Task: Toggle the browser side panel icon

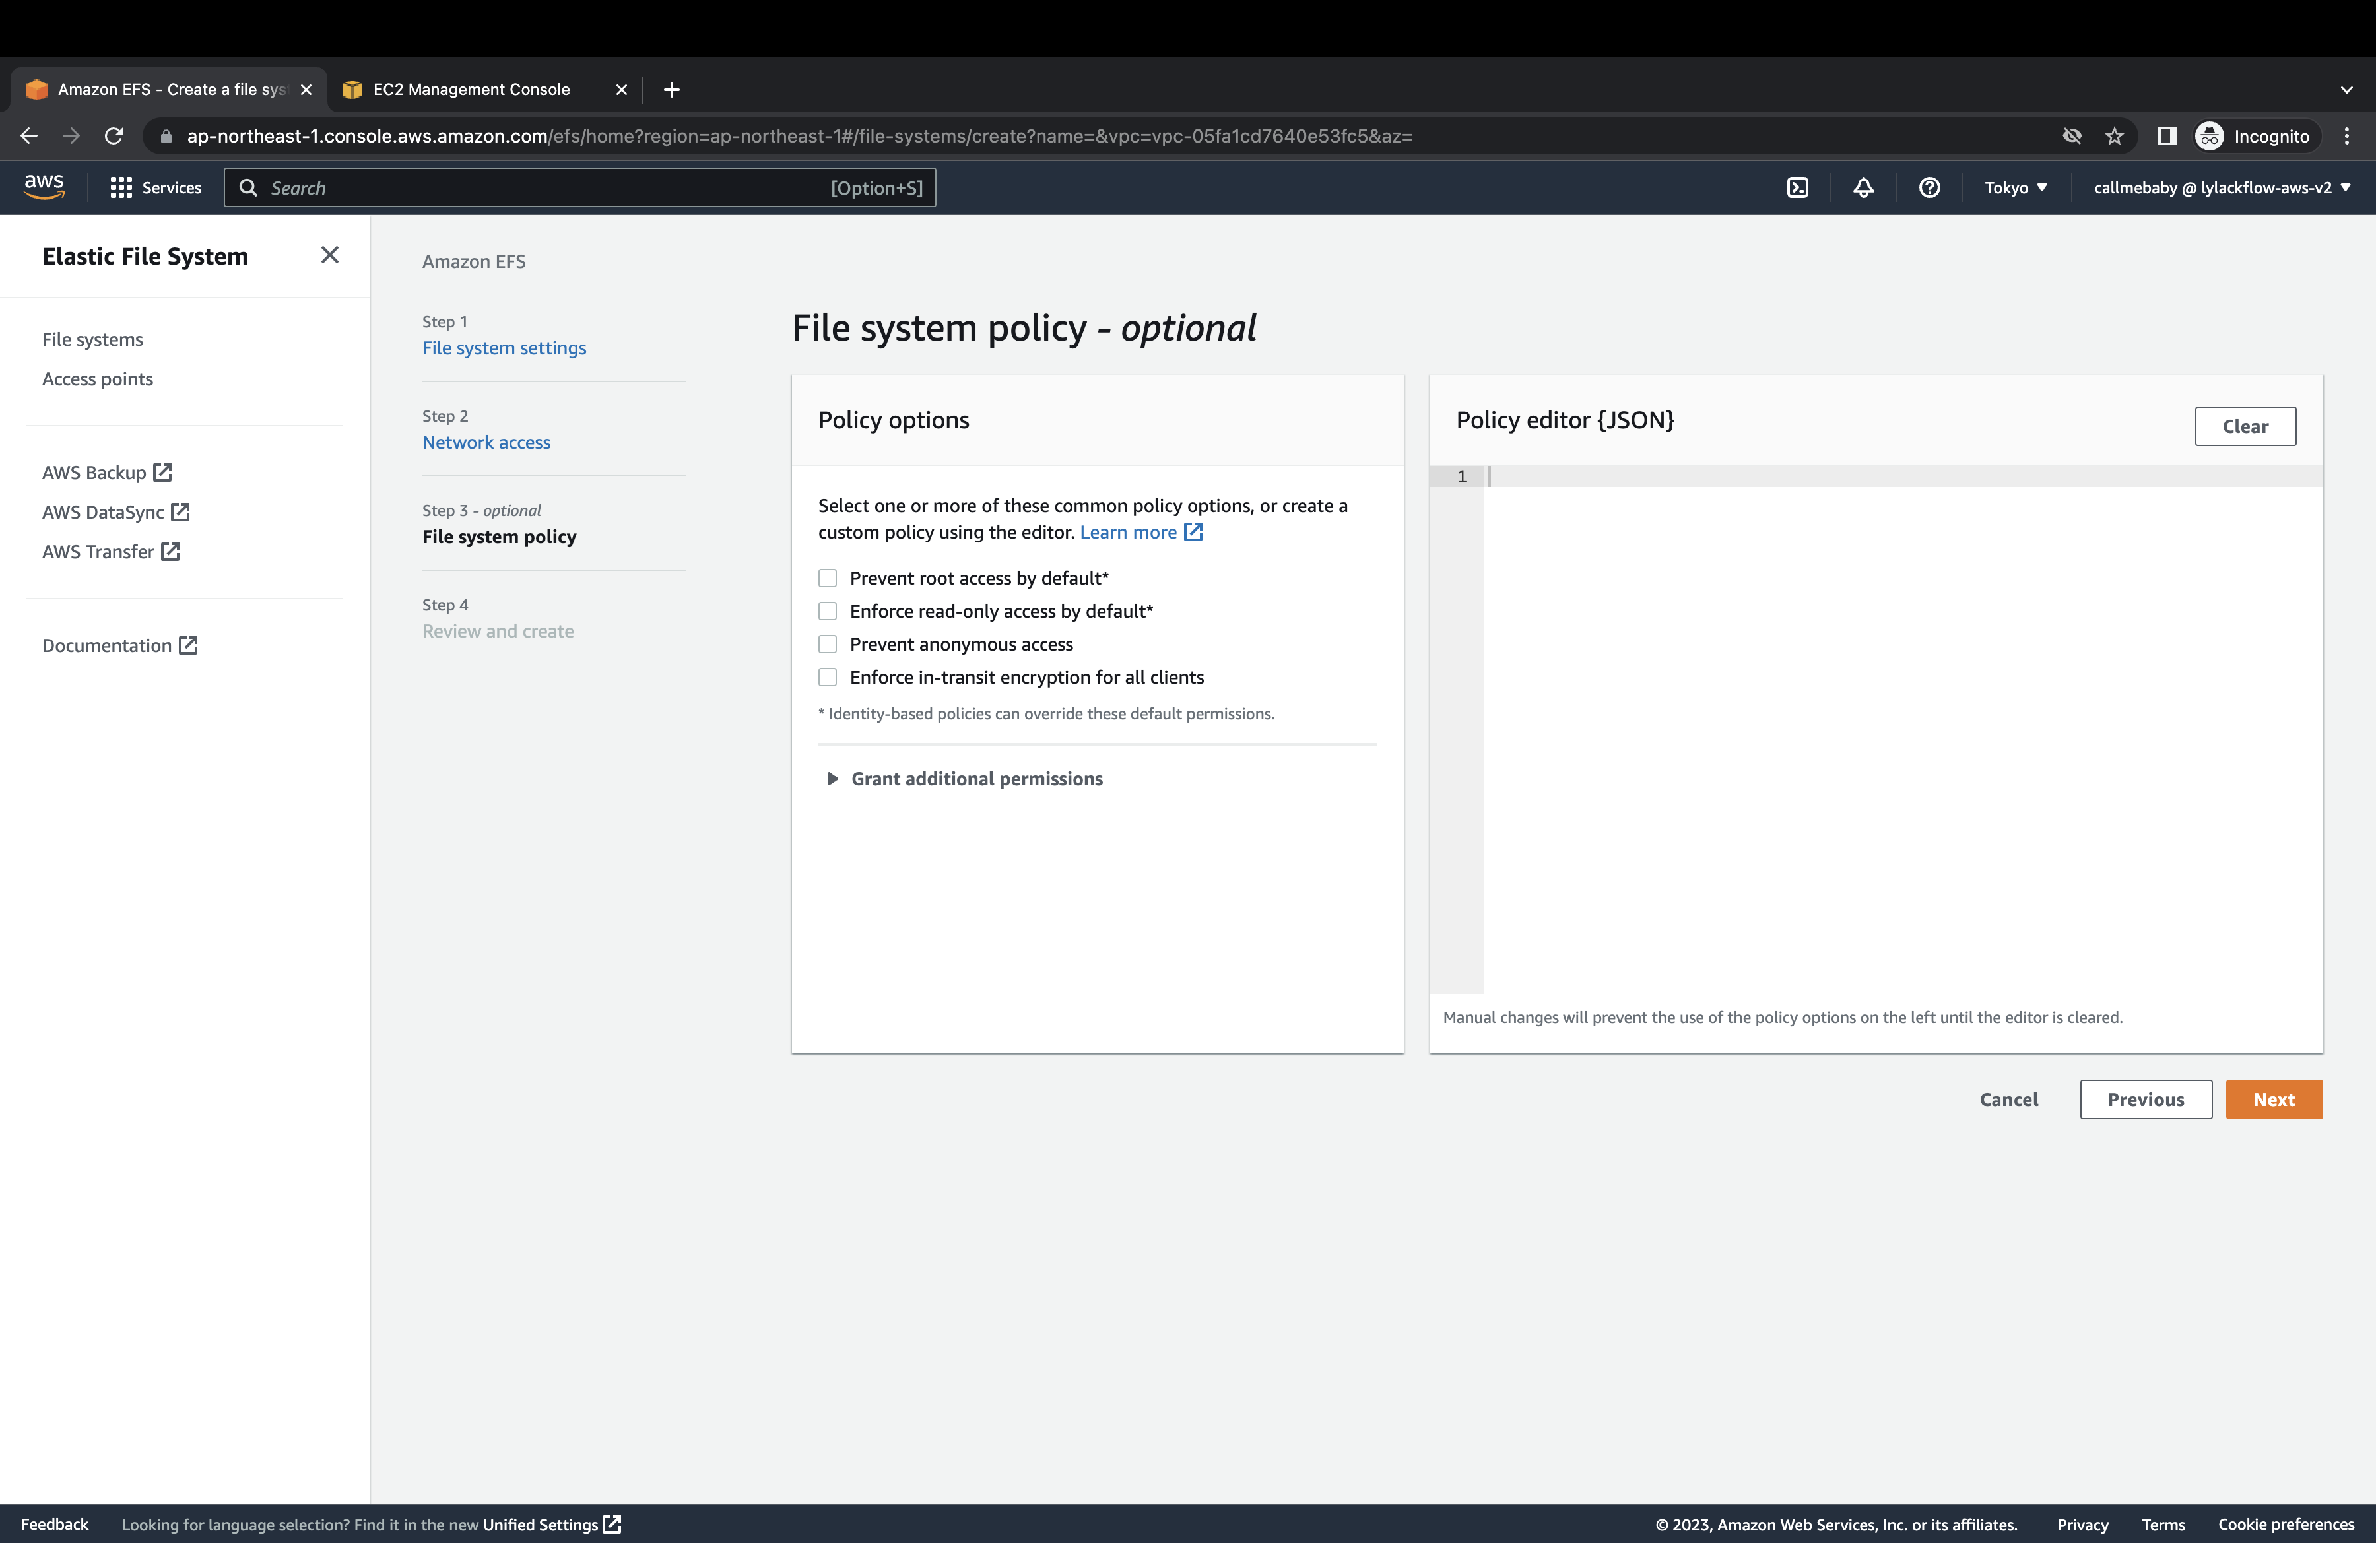Action: [2166, 136]
